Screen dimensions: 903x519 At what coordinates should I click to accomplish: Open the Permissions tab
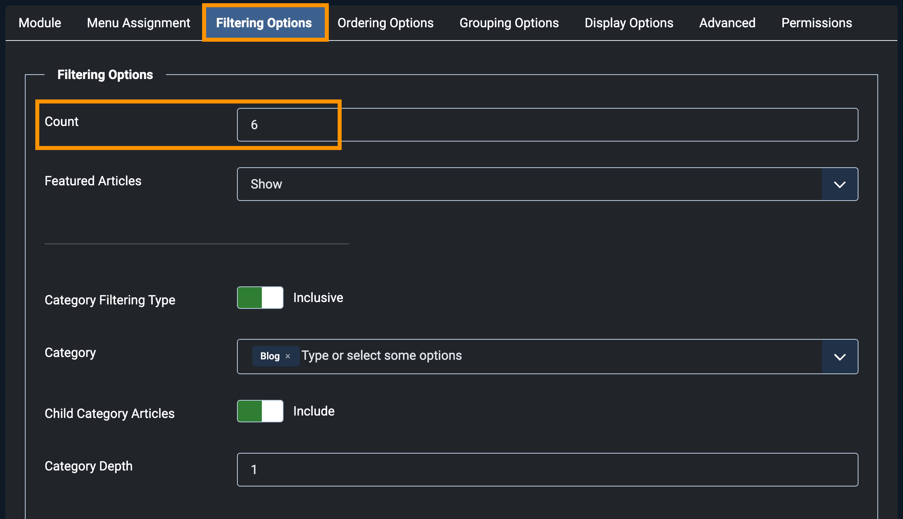point(816,23)
